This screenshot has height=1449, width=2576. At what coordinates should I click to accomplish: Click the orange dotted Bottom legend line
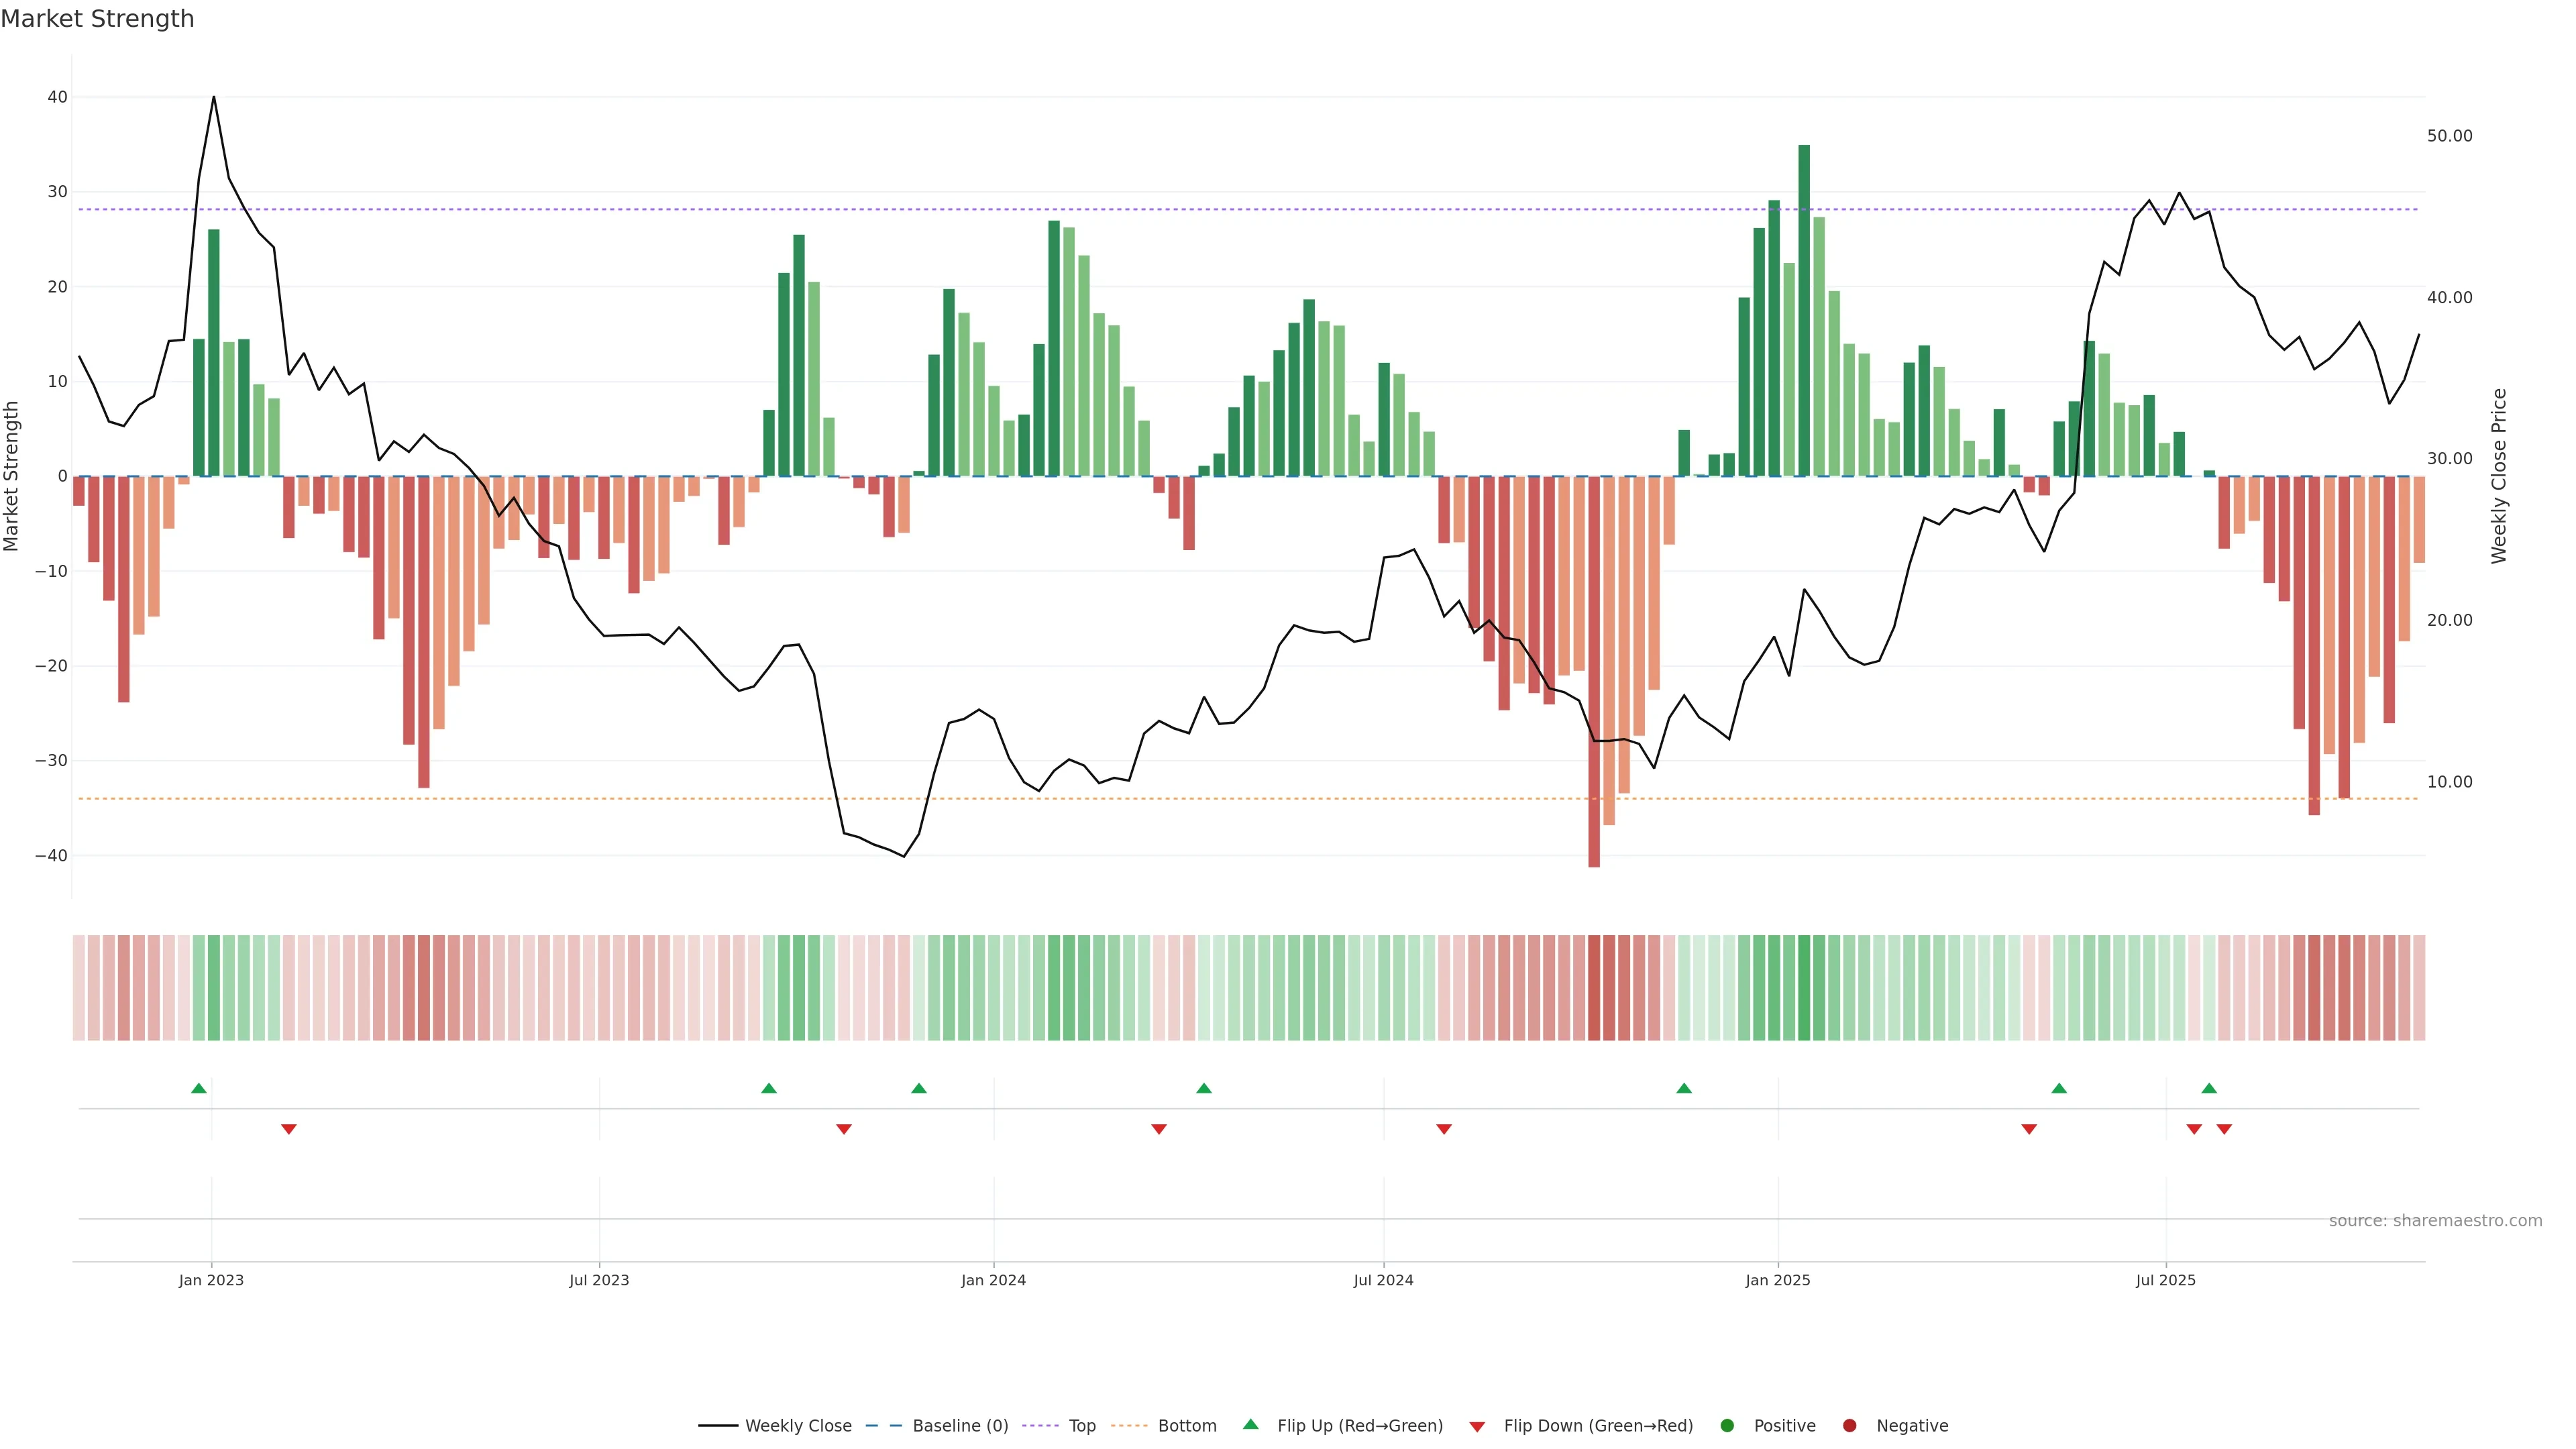(x=1130, y=1426)
